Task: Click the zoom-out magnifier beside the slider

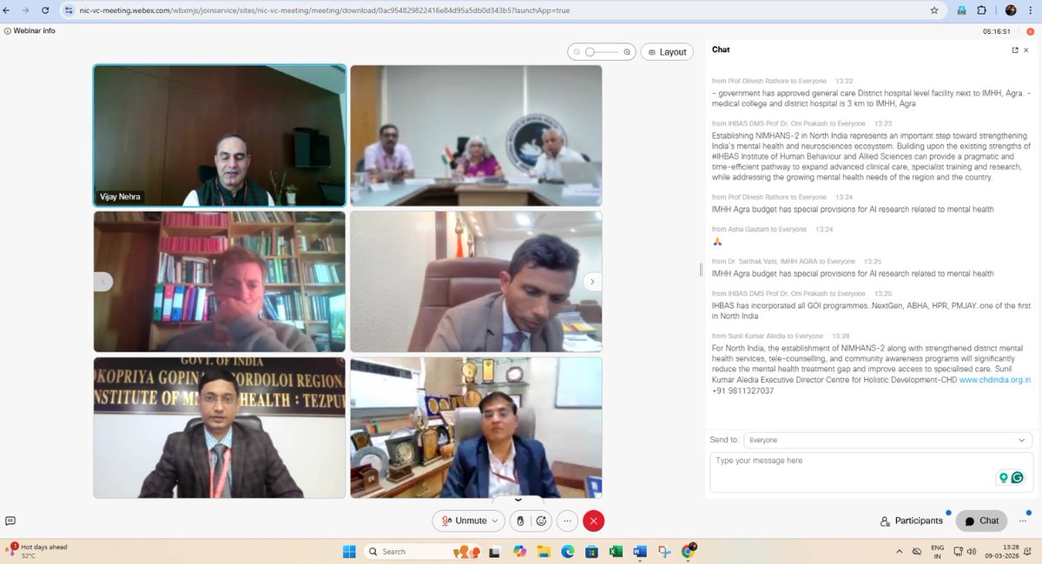Action: (577, 52)
